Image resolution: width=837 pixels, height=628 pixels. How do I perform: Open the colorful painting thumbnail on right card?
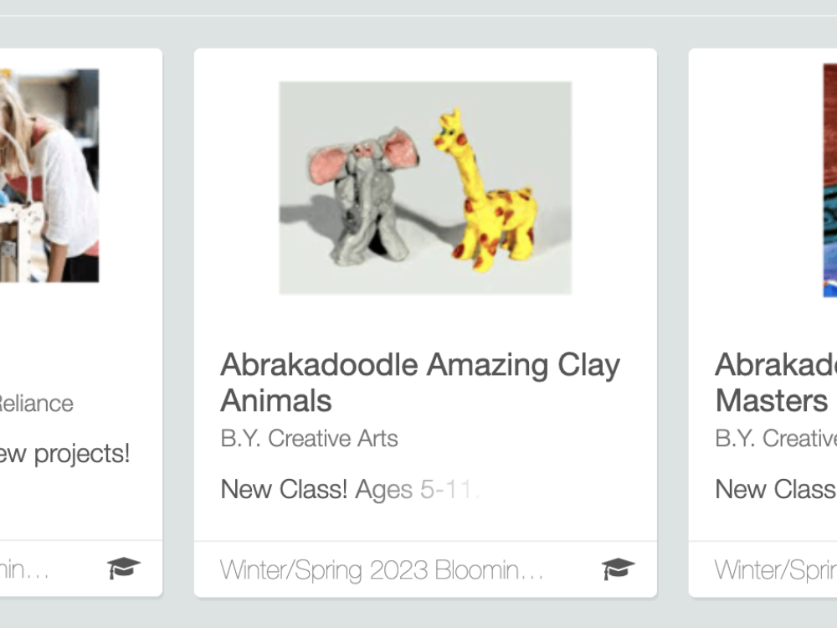point(830,180)
